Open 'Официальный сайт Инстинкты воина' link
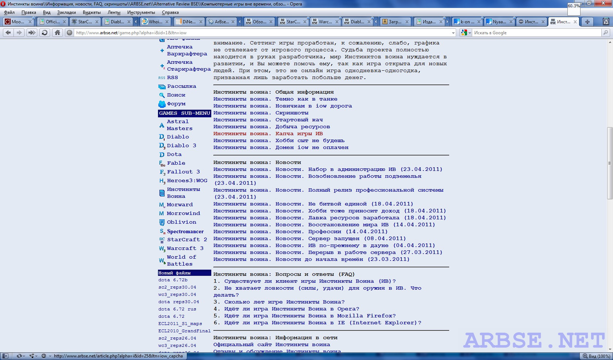 [272, 345]
